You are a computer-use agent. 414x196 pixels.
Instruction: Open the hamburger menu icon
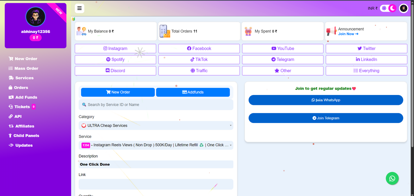tap(79, 8)
